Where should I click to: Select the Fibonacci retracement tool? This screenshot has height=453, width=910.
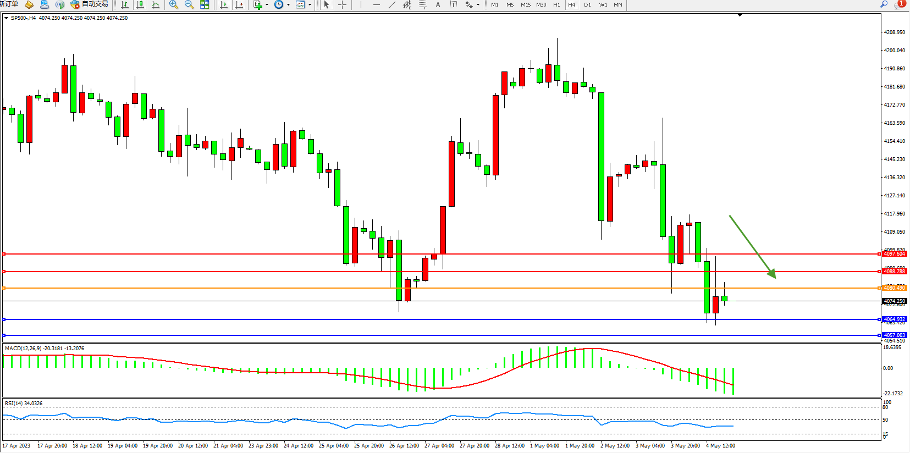click(x=422, y=5)
